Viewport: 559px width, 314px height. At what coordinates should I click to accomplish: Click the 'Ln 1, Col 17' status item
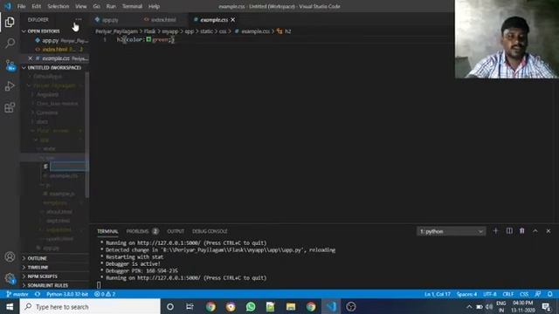pos(437,294)
